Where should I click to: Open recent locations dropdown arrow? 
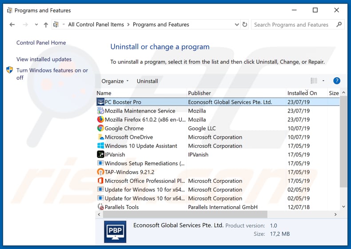point(36,25)
